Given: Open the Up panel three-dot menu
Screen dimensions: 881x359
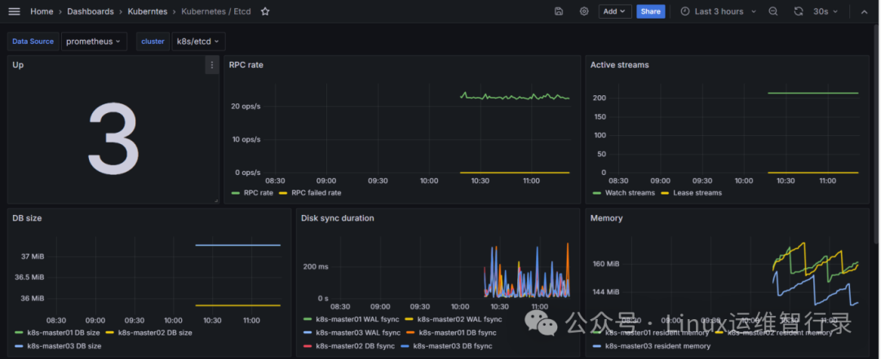Looking at the screenshot, I should point(212,65).
